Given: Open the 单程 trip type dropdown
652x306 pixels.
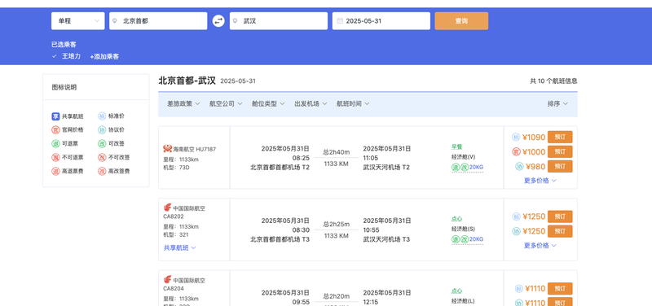Looking at the screenshot, I should pos(77,21).
